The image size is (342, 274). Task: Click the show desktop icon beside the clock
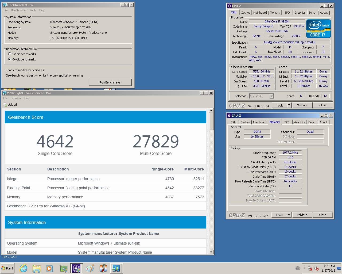[339, 268]
